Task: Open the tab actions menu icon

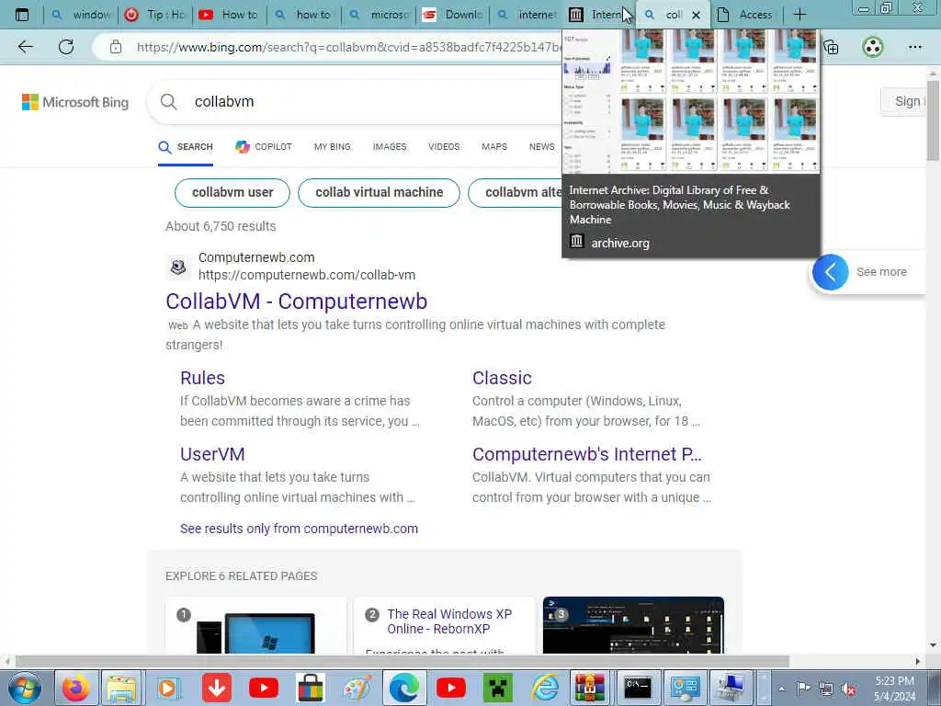Action: (22, 15)
